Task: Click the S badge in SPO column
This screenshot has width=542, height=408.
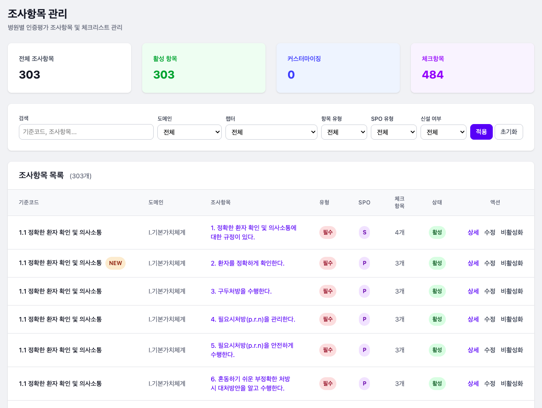Action: [364, 232]
